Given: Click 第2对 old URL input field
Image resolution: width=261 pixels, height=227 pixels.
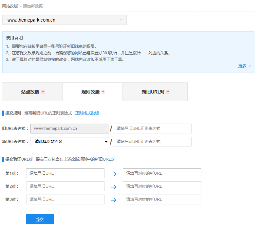Looking at the screenshot, I should 65,186.
